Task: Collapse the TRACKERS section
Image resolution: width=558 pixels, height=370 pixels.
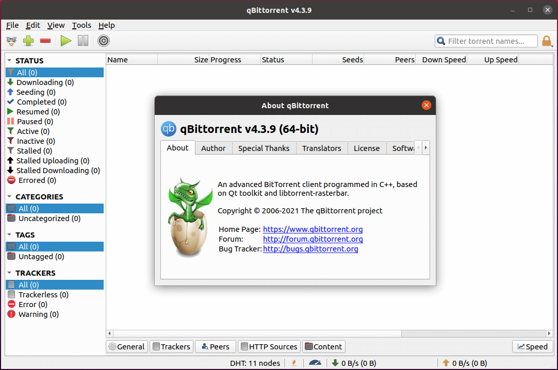Action: [9, 273]
